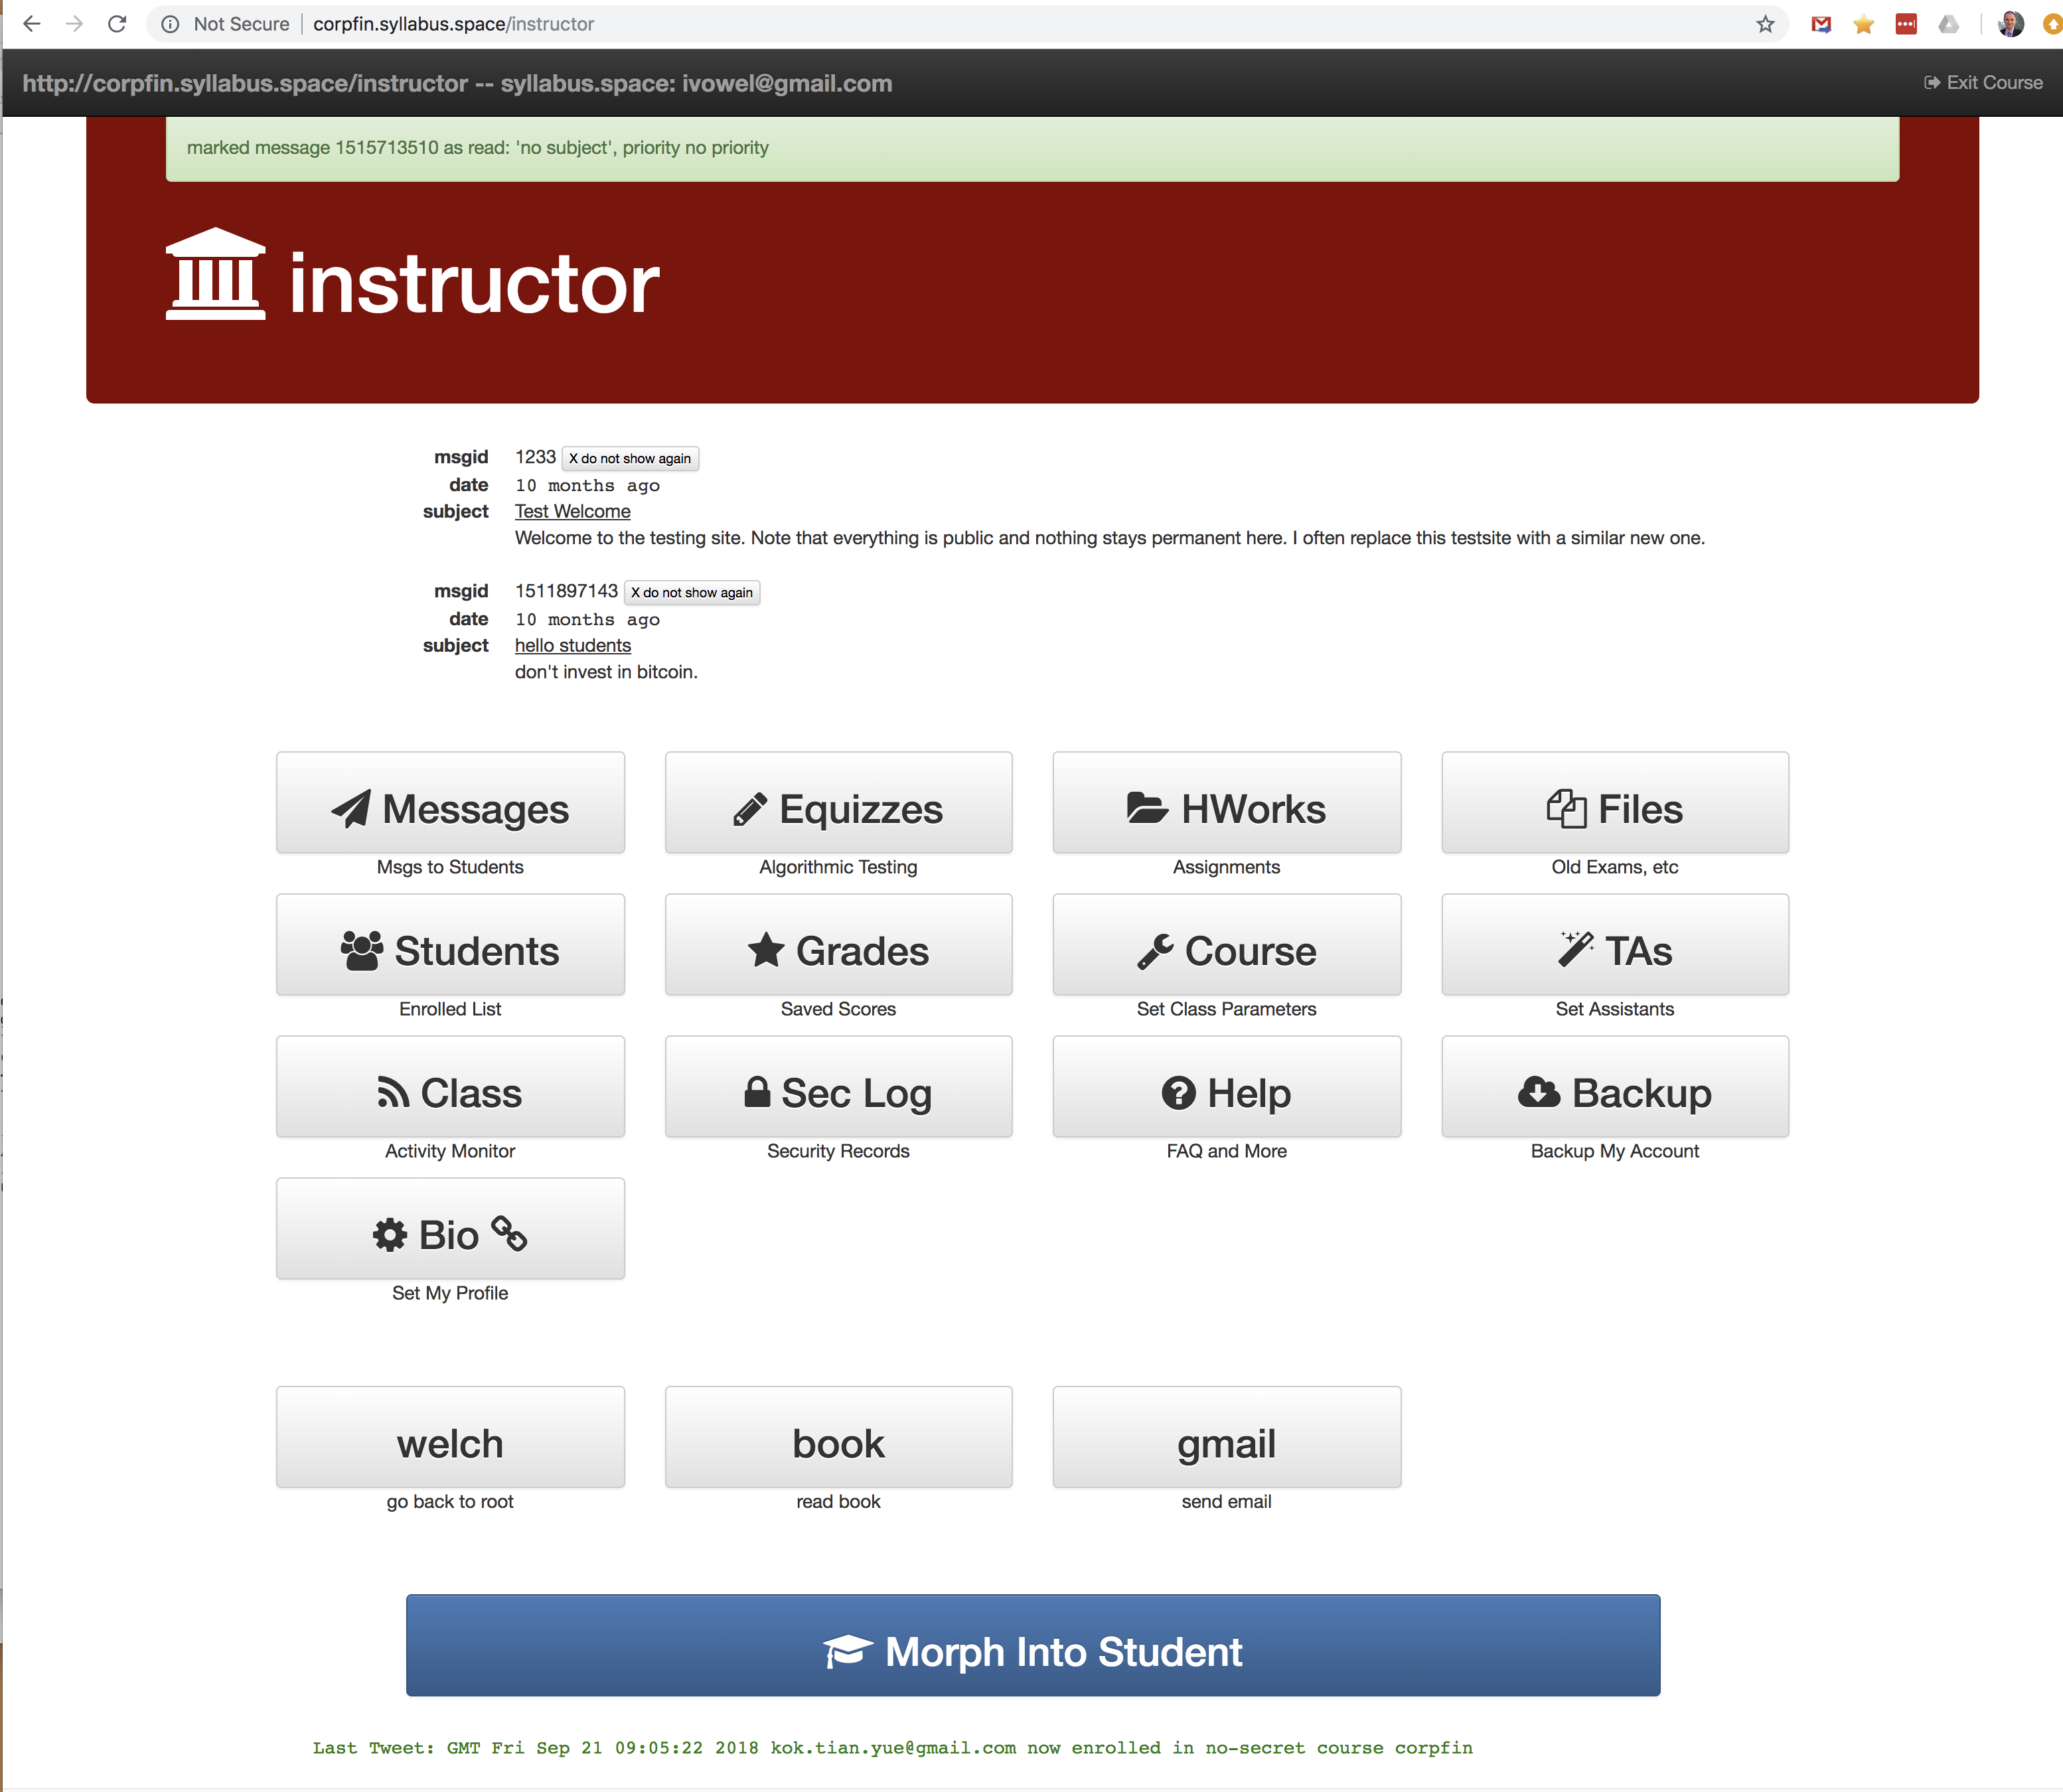Open Course wrench settings button
Image resolution: width=2063 pixels, height=1792 pixels.
point(1226,946)
